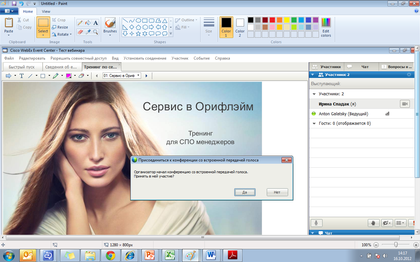Pick the right arrow shape in gallery
Screen dimensions: 420x262
tap(151, 27)
